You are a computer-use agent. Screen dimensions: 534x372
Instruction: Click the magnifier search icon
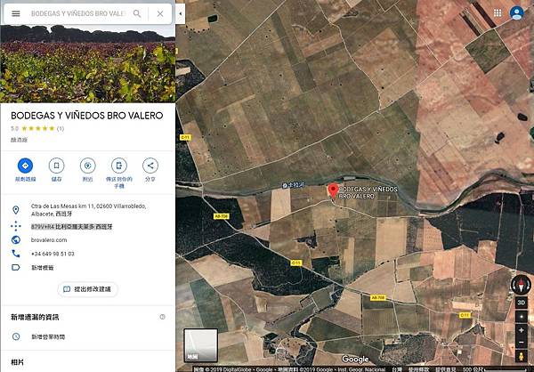137,13
